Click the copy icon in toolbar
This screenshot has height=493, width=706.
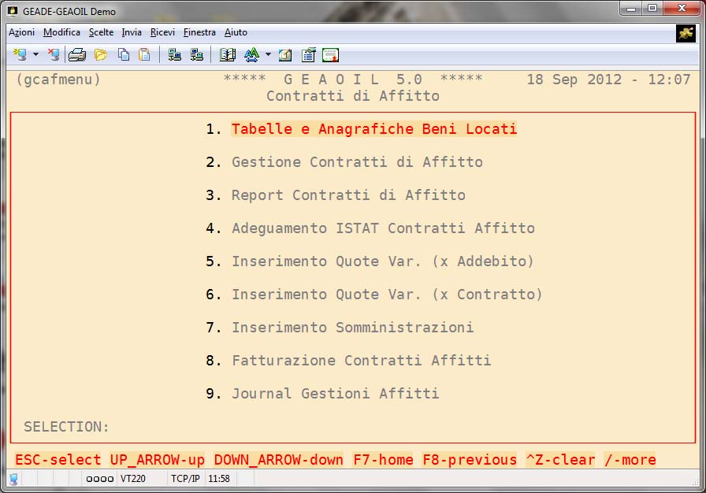124,54
